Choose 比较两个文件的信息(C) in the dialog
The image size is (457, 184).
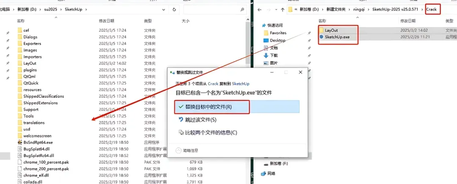tap(208, 133)
